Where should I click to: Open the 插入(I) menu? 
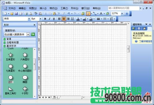click(x=43, y=8)
